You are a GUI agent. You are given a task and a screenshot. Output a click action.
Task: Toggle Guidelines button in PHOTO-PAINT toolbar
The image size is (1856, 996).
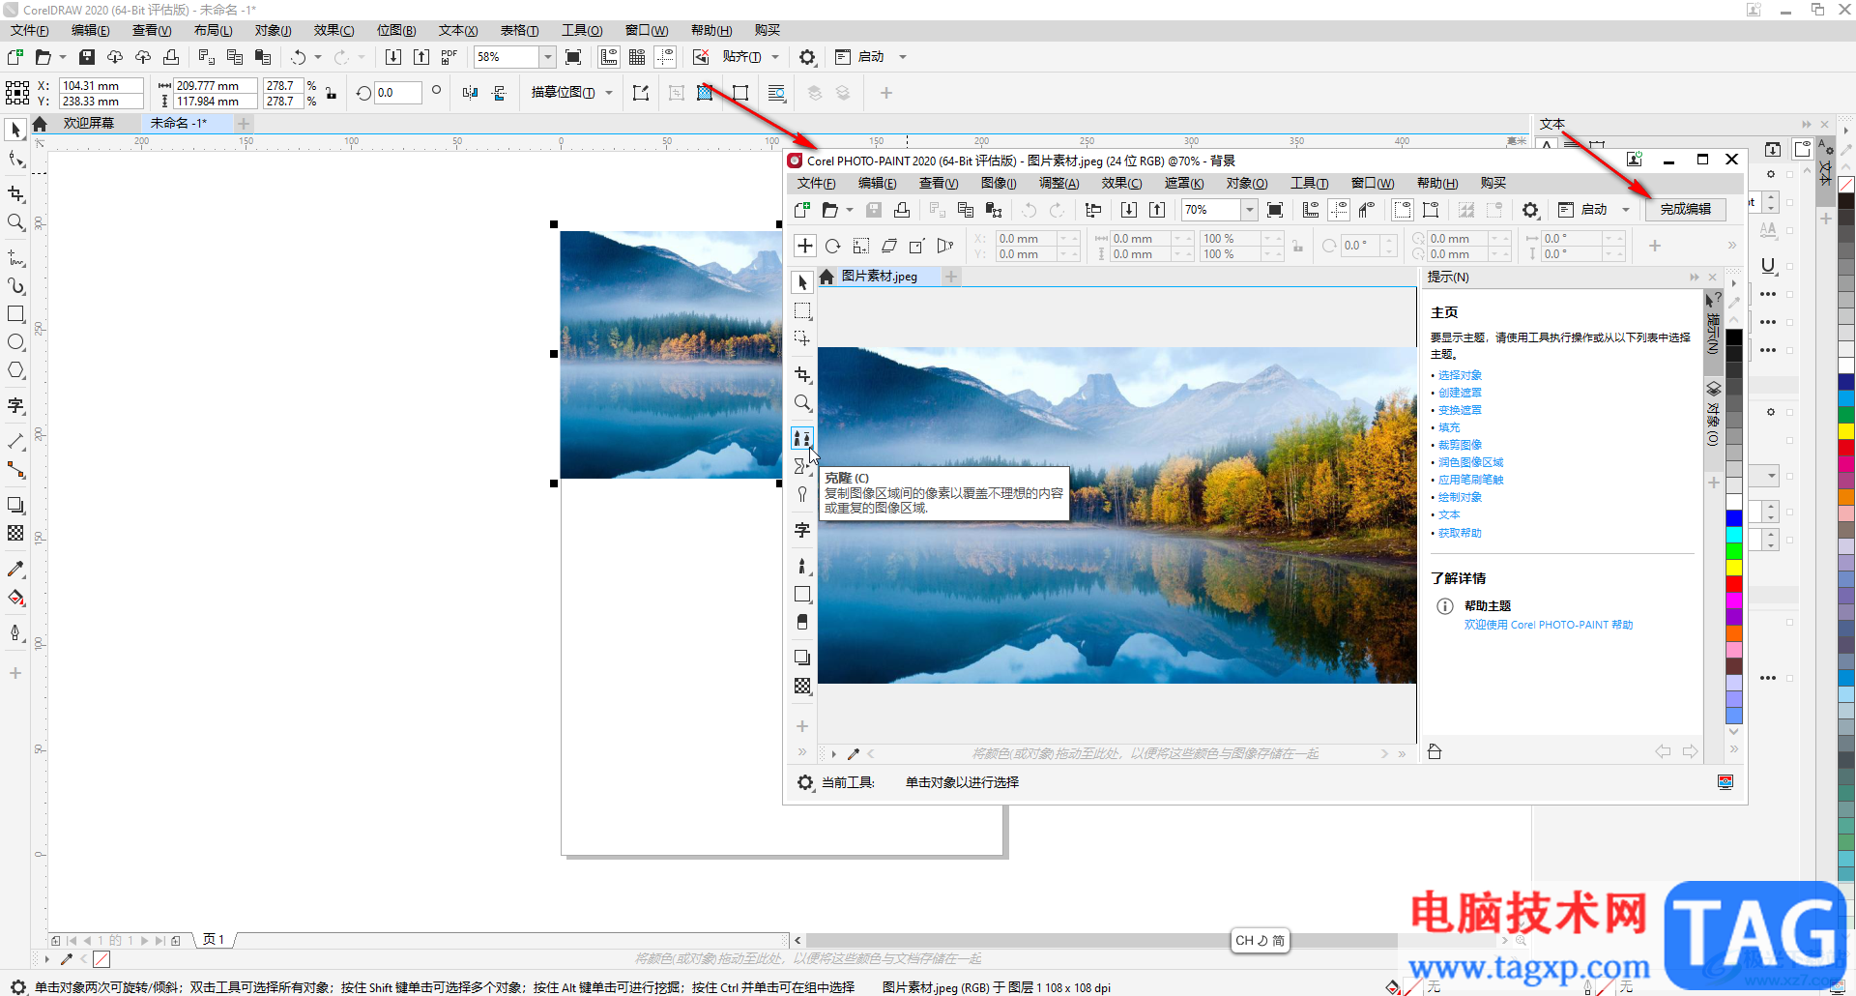[1339, 210]
